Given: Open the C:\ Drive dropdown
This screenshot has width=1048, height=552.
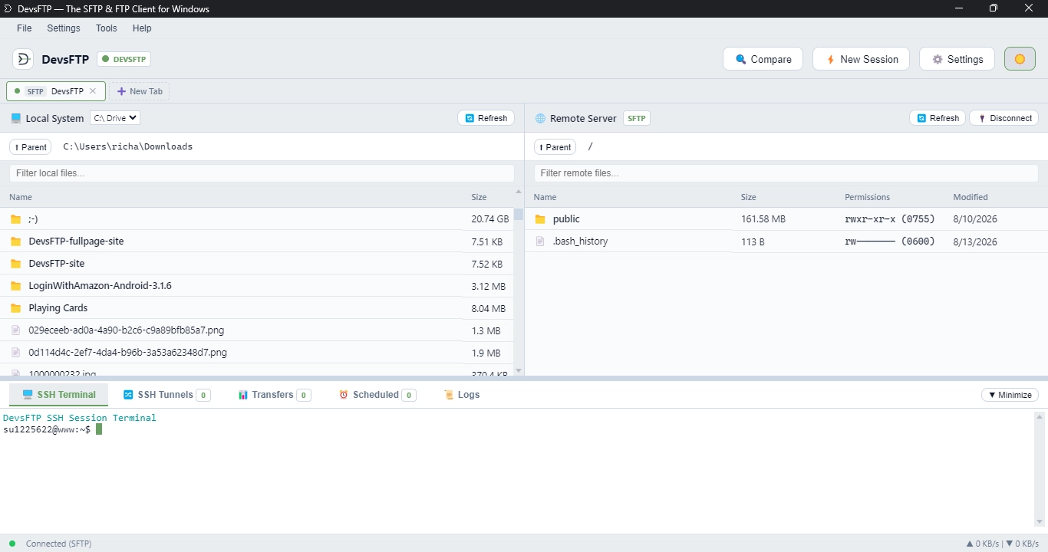Looking at the screenshot, I should pyautogui.click(x=115, y=118).
